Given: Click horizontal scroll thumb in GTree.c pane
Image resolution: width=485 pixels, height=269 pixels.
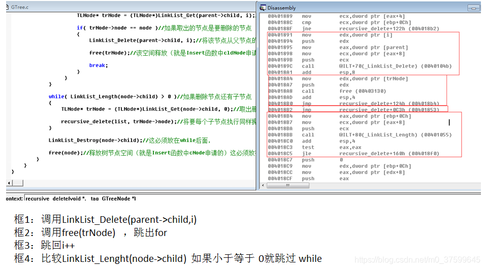Looking at the screenshot, I should (18, 183).
